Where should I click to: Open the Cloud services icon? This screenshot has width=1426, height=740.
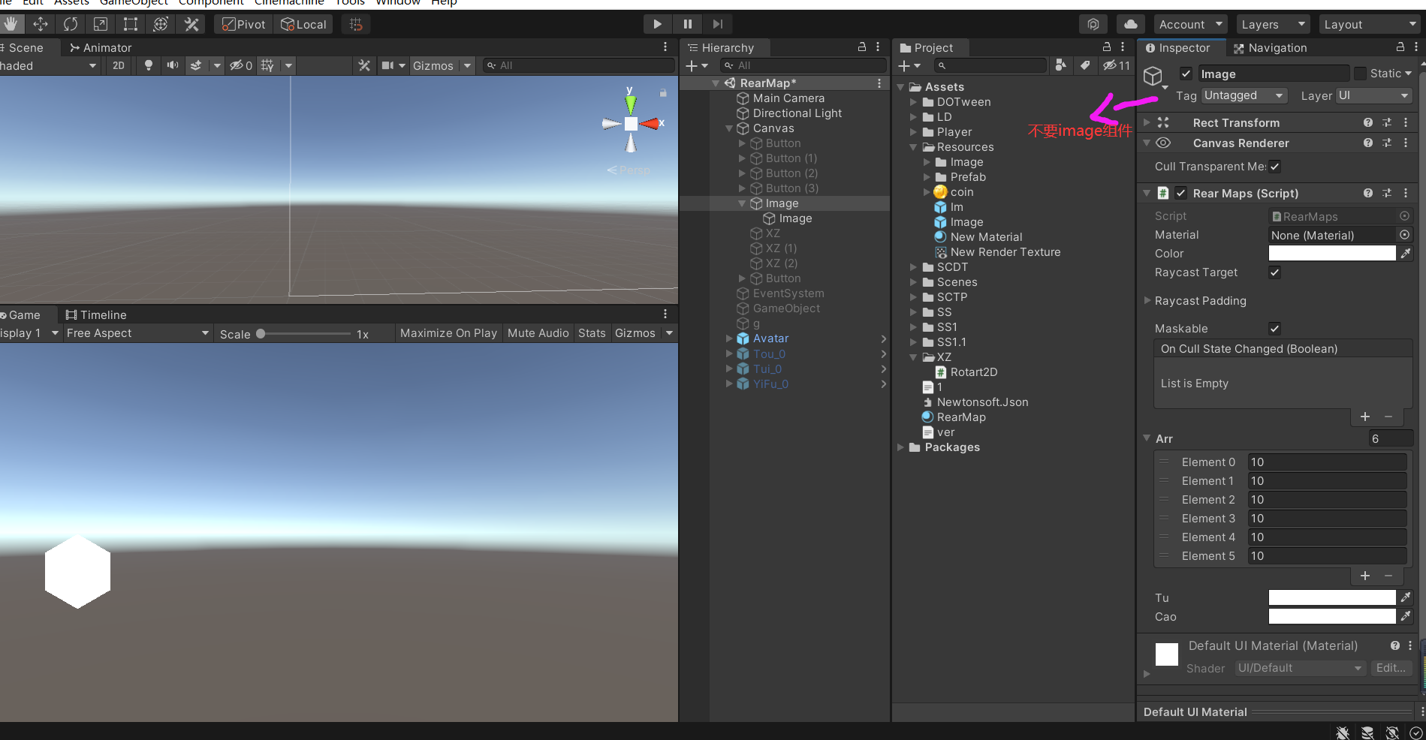tap(1131, 25)
